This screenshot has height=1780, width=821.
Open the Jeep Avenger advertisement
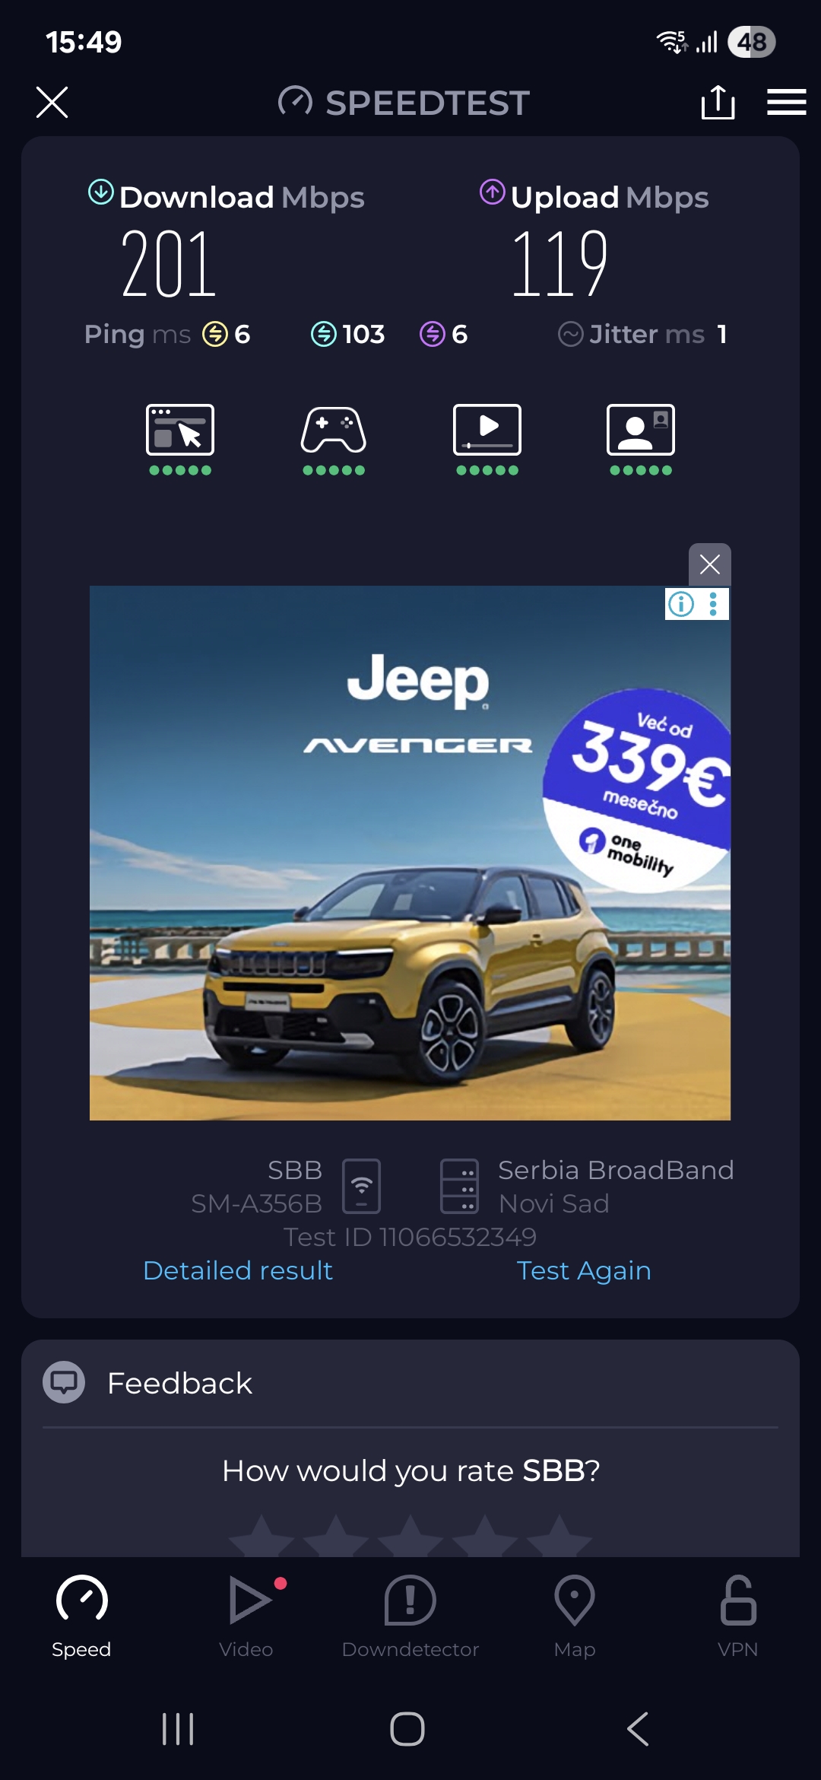[x=410, y=853]
